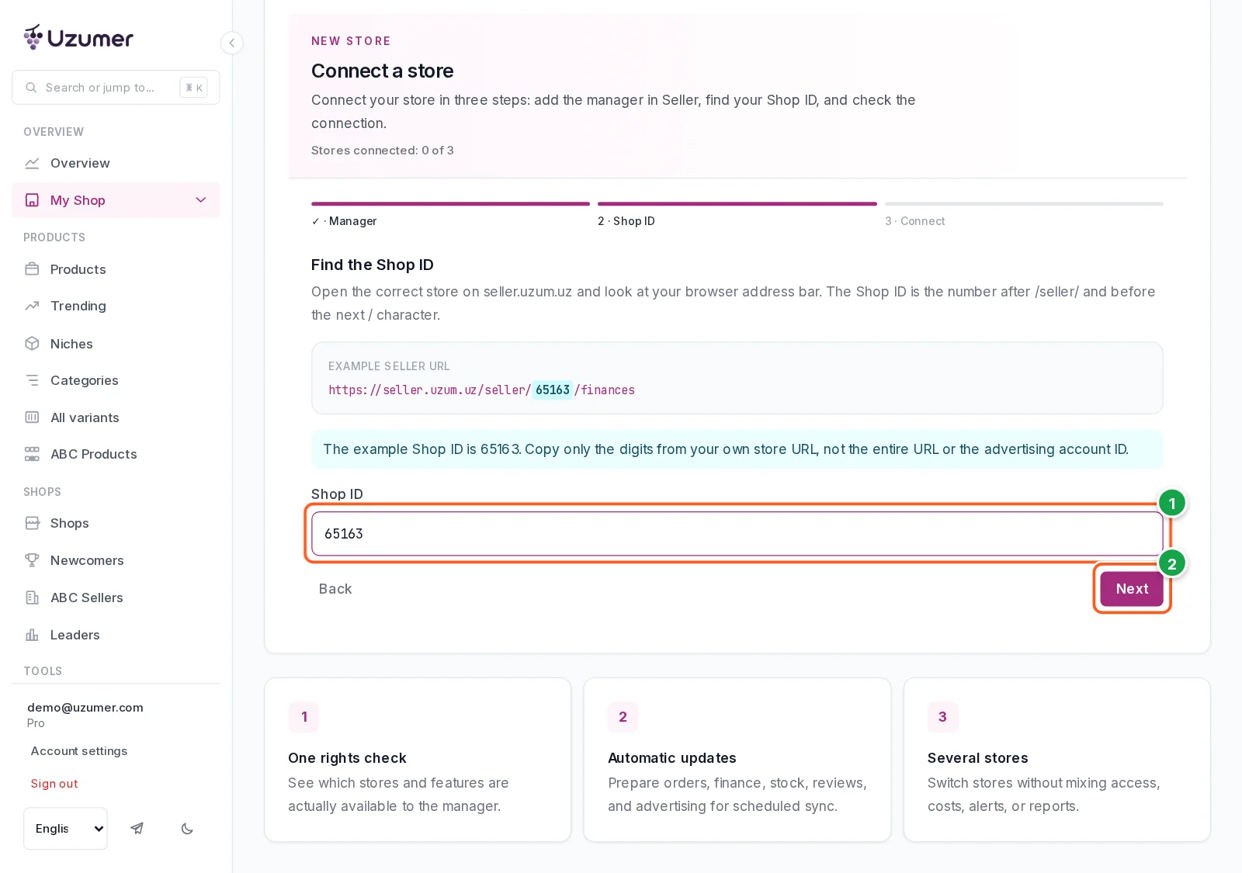
Task: Click the All variants barcode icon
Action: 32,417
